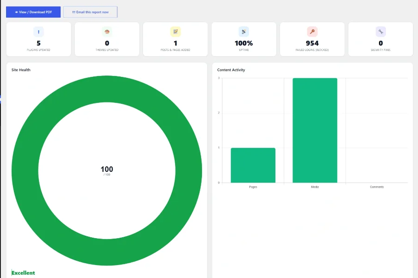418x278 pixels.
Task: Click the envelope icon in the Email this report now button
Action: [x=74, y=12]
